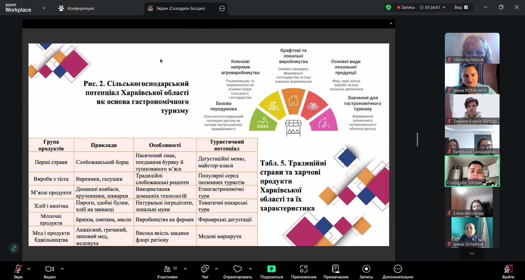
Task: Open the Вид view layout button
Action: (x=461, y=7)
